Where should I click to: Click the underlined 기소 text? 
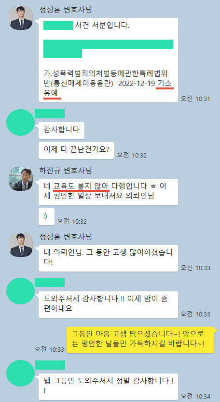click(165, 83)
